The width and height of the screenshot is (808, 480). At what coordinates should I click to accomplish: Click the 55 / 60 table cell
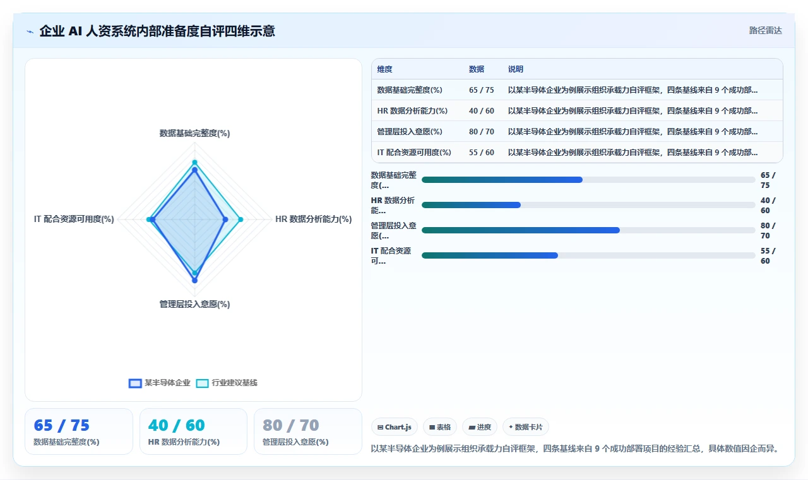[482, 153]
